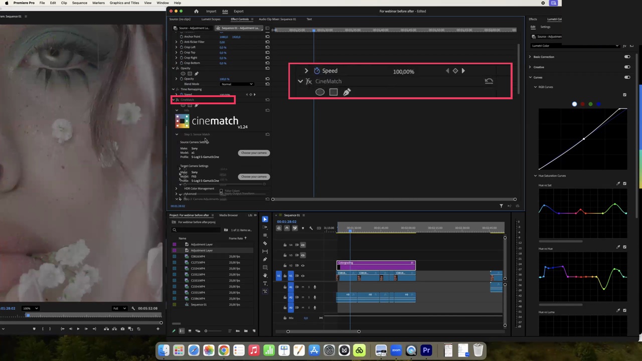Viewport: 642px width, 361px height.
Task: Switch to the Export workspace tab
Action: pos(238,11)
